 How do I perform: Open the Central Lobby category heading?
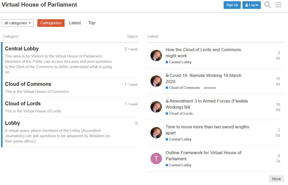(22, 49)
